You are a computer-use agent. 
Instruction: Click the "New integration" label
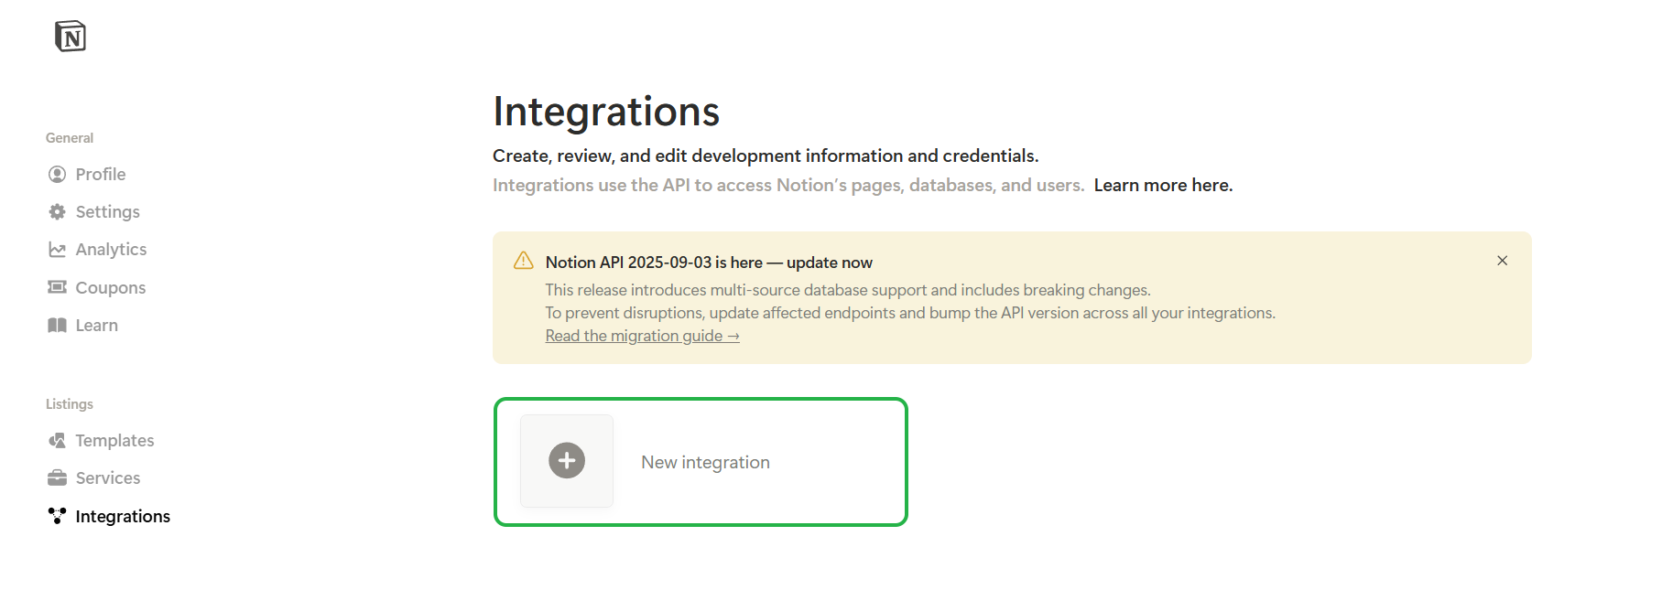[x=705, y=463]
